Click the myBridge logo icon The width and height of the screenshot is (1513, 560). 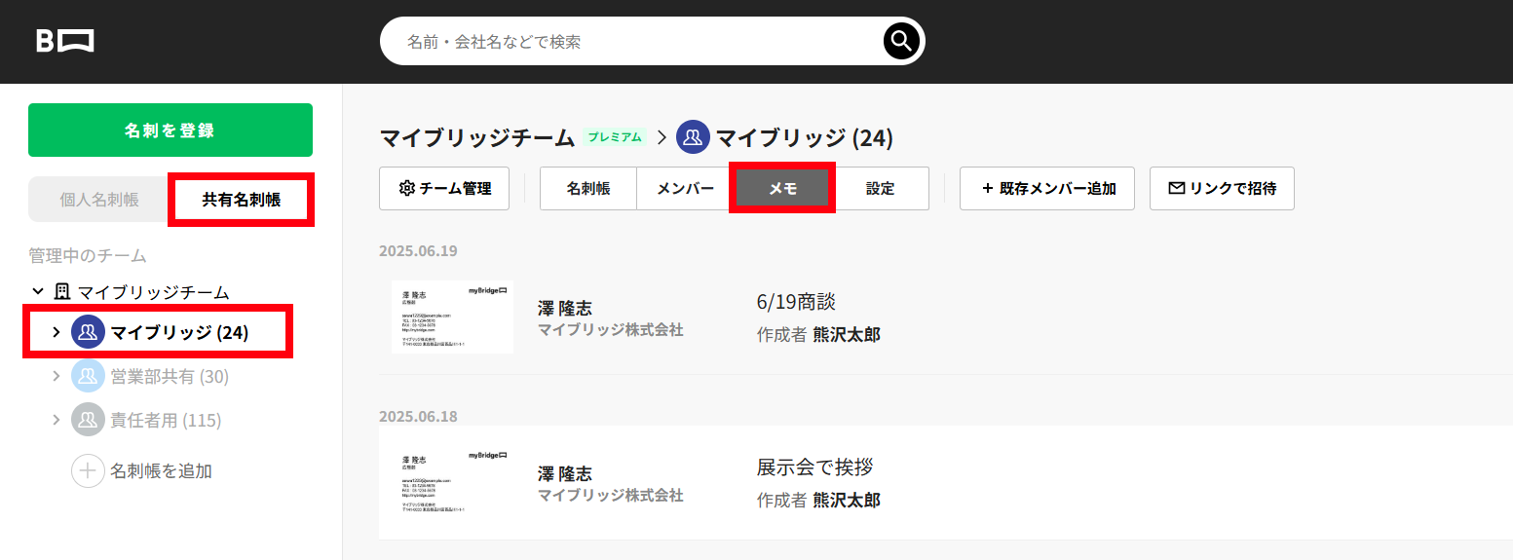65,41
